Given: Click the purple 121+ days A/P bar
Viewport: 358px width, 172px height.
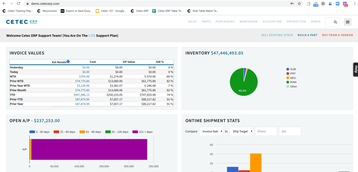Looking at the screenshot, I should tap(89, 149).
